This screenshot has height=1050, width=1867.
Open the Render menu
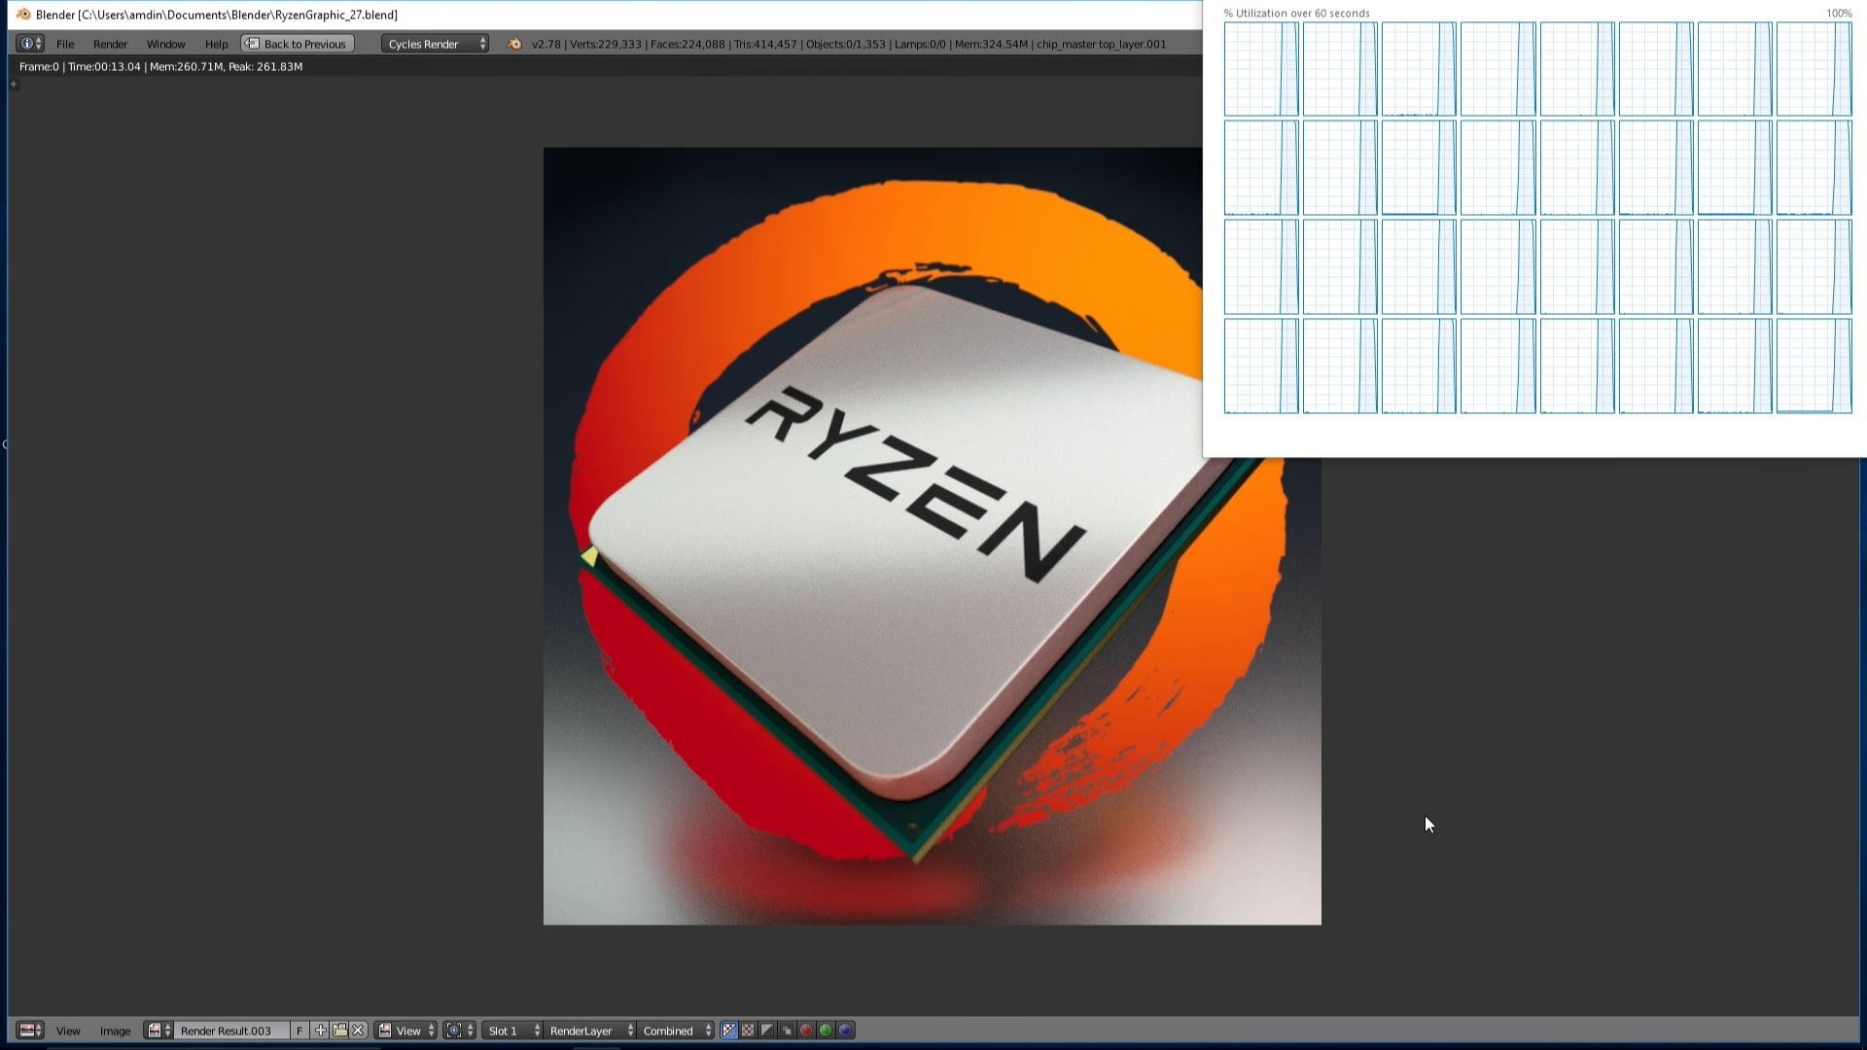click(x=111, y=44)
